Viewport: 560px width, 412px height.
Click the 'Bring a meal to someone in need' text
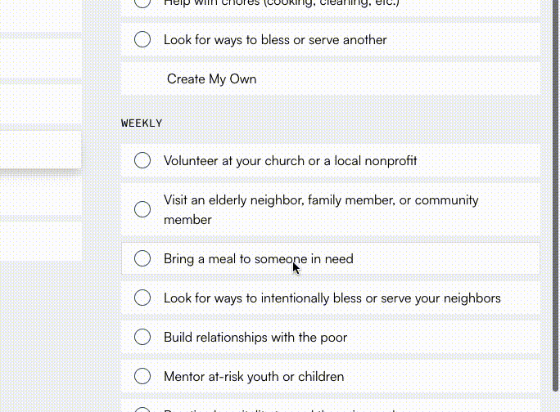(x=258, y=258)
